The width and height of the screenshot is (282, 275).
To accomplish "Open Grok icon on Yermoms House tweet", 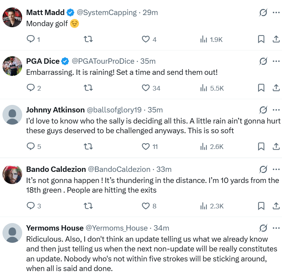I will click(263, 228).
